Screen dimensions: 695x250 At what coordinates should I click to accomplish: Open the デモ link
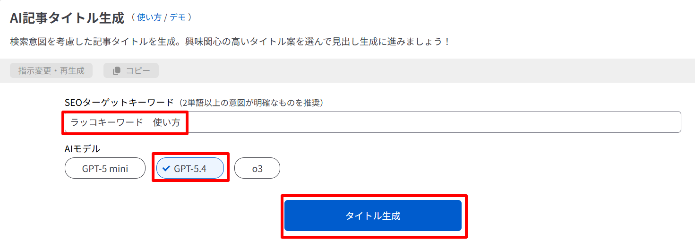[x=178, y=17]
